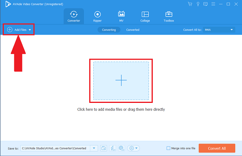The image size is (242, 156).
Task: Switch to the Ripper tab
Action: 98,16
